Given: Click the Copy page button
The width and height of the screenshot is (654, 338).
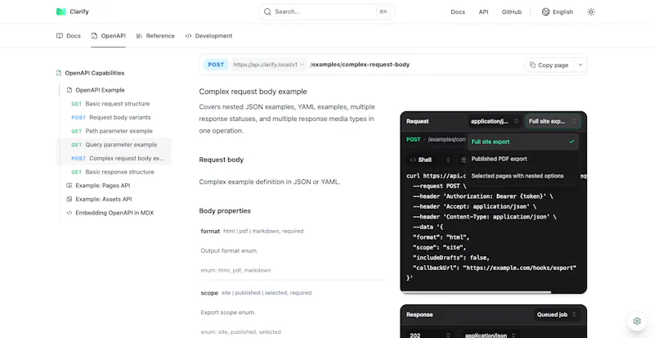Looking at the screenshot, I should point(549,65).
